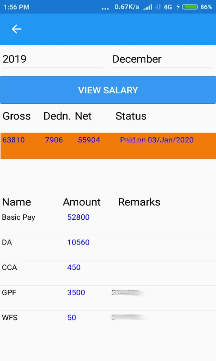The height and width of the screenshot is (361, 216).
Task: Tap the battery indicator in status bar
Action: [190, 7]
